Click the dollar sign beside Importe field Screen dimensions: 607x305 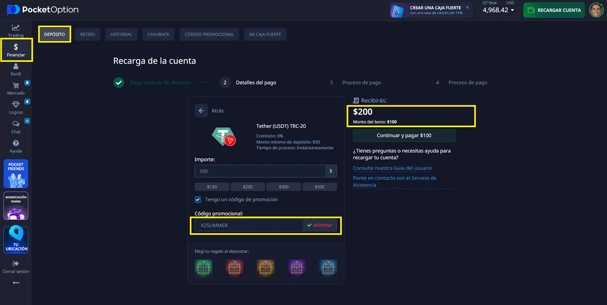click(x=331, y=171)
